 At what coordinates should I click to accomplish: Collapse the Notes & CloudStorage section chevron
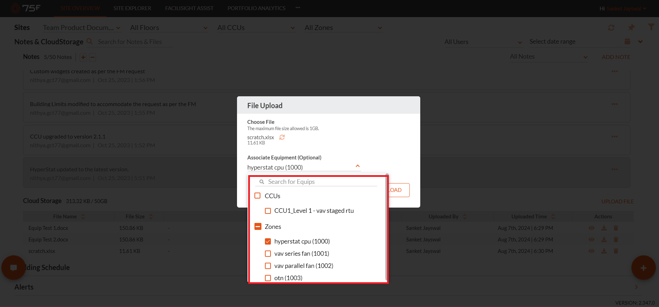pyautogui.click(x=640, y=42)
